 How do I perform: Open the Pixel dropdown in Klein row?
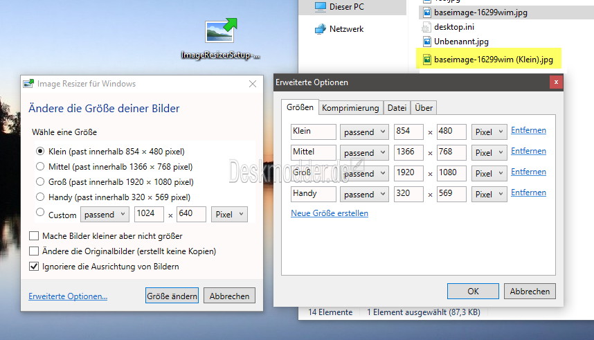[x=489, y=132]
